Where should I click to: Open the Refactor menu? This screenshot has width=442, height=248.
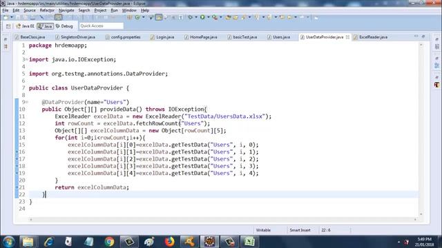tap(47, 10)
